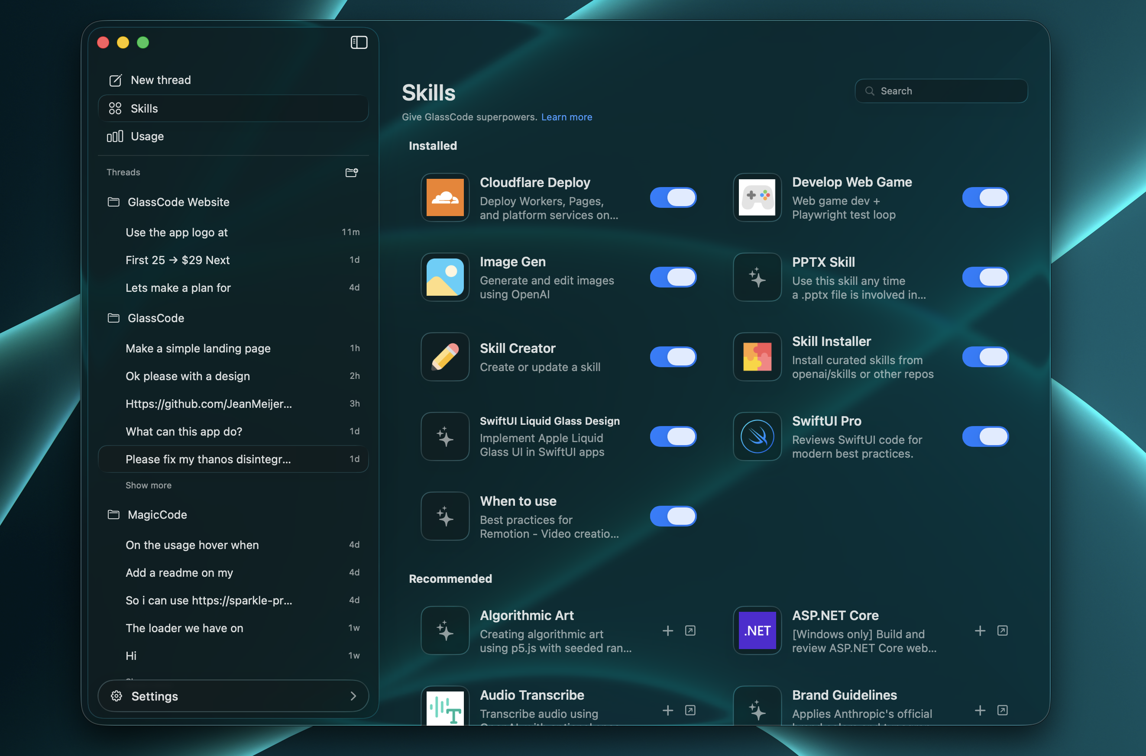Install Audio Transcribe using plus icon
This screenshot has height=756, width=1146.
[x=668, y=710]
